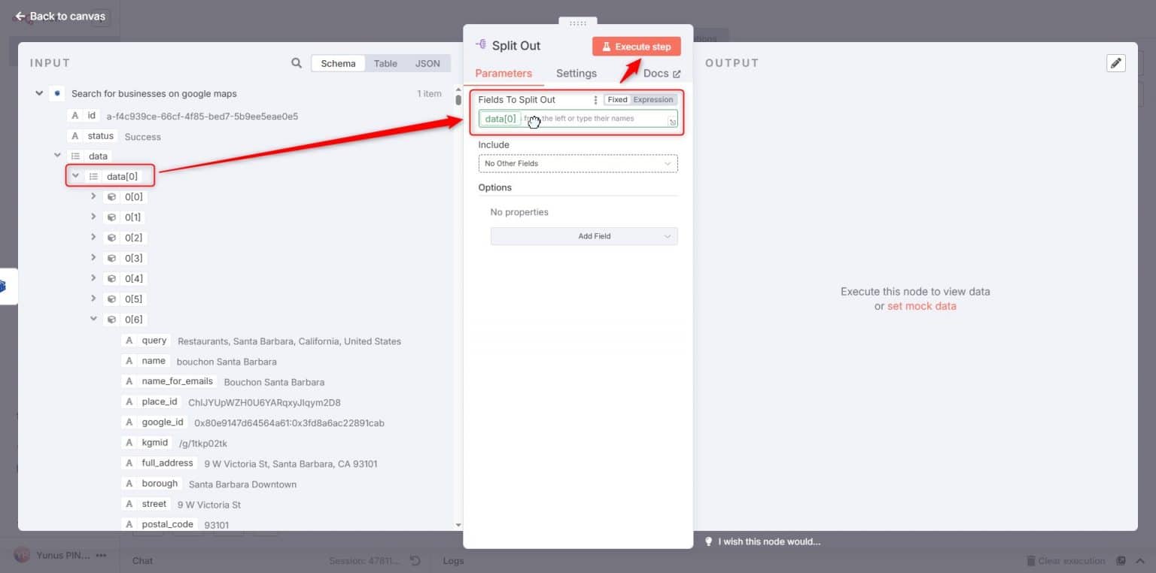Open the Add Field dropdown under Options
The height and width of the screenshot is (573, 1156).
click(x=583, y=236)
